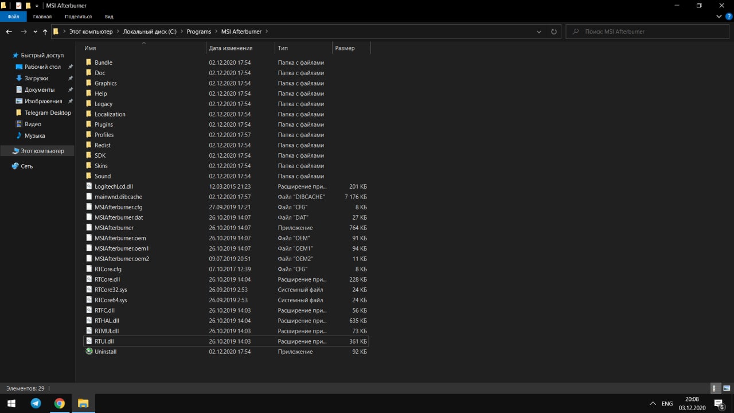Image resolution: width=734 pixels, height=413 pixels.
Task: Open address bar history dropdown
Action: (538, 32)
